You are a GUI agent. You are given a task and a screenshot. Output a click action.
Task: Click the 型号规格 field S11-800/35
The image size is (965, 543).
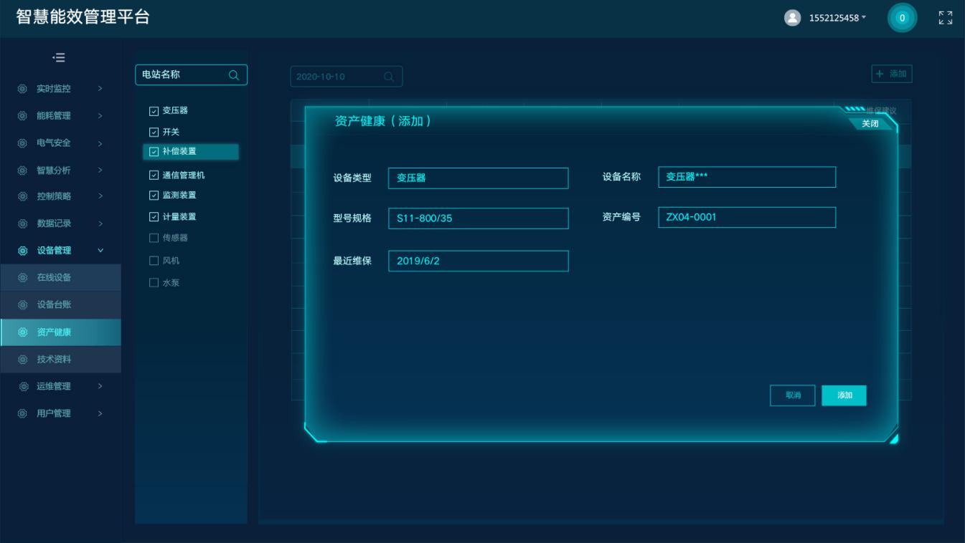[479, 218]
